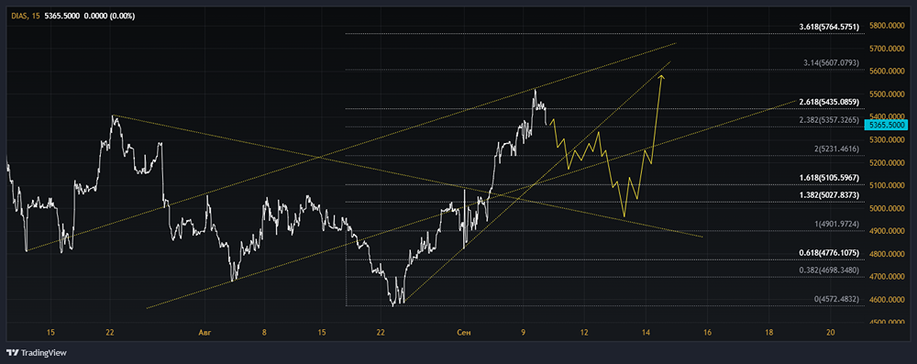Click date label 16 on time axis
The width and height of the screenshot is (917, 364).
707,333
